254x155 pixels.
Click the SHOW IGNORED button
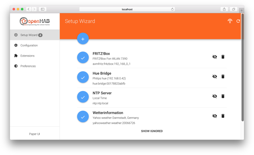point(152,131)
